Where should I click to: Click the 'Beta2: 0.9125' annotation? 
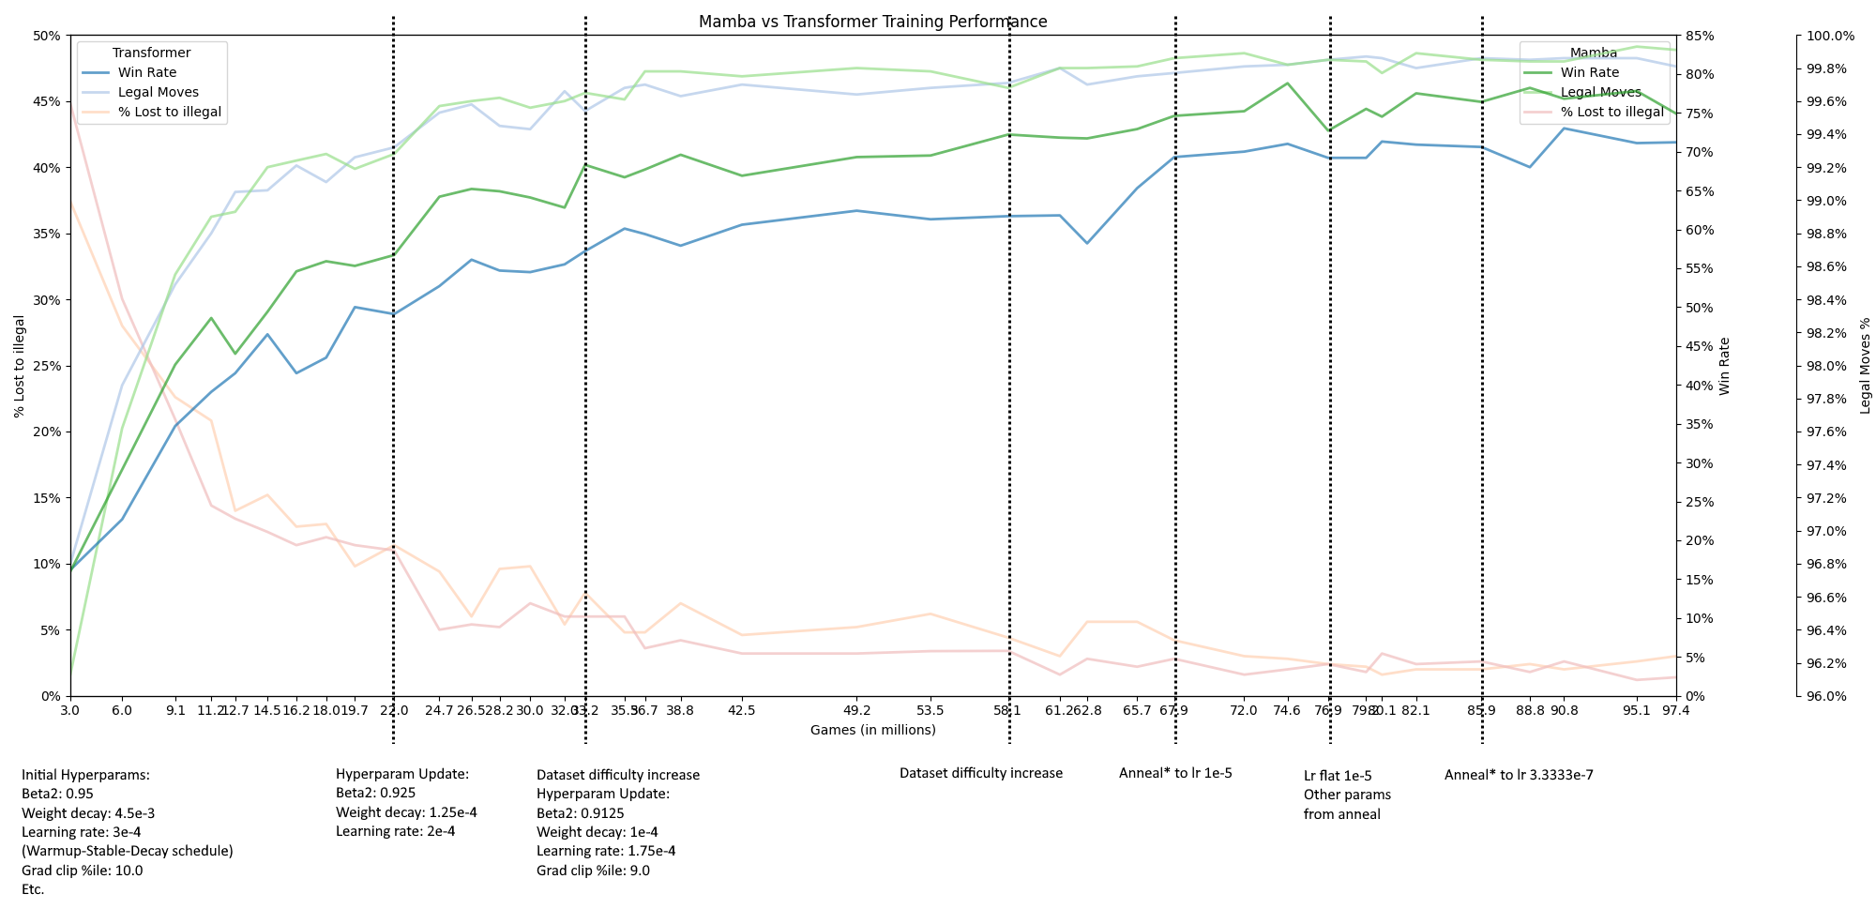pos(581,813)
